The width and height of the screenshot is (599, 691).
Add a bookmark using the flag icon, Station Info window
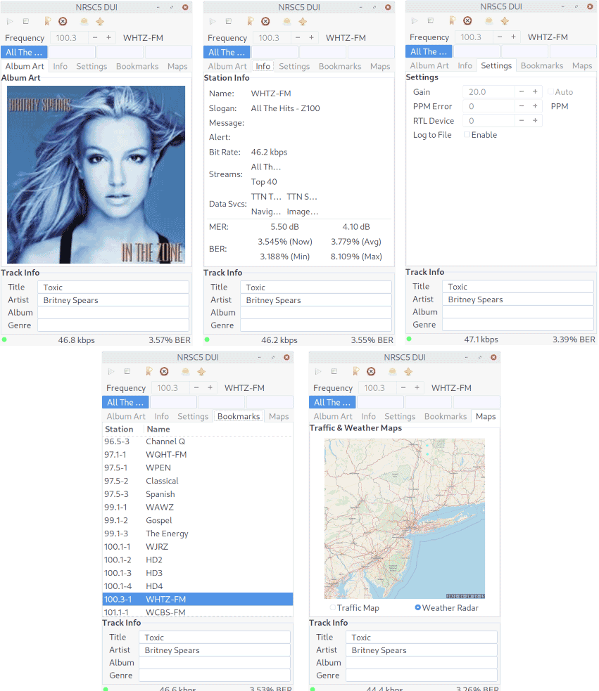click(x=251, y=21)
